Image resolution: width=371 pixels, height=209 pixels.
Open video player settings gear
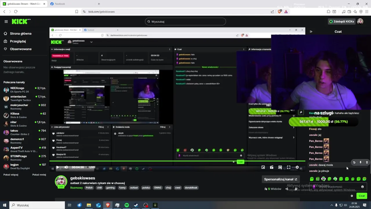pyautogui.click(x=297, y=167)
